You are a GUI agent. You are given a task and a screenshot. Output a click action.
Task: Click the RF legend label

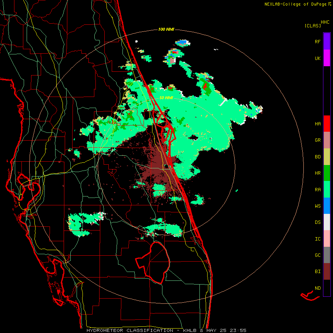[317, 41]
